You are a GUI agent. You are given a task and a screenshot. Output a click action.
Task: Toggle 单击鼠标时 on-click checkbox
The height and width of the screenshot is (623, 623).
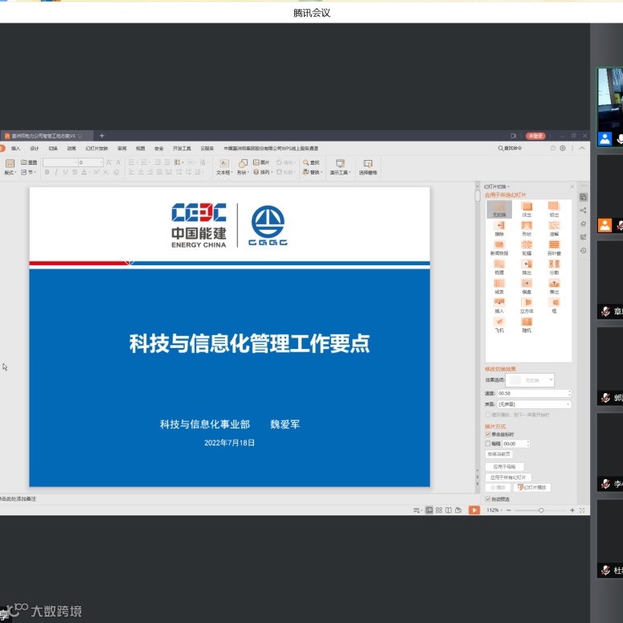[487, 434]
